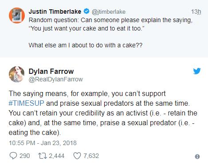This screenshot has height=165, width=208.
Task: Like the tweet with the heart icon
Action: (x=77, y=156)
